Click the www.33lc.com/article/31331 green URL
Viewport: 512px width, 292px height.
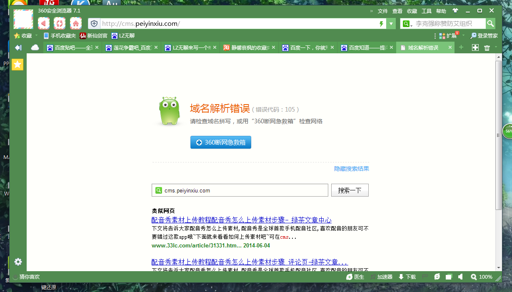(197, 245)
